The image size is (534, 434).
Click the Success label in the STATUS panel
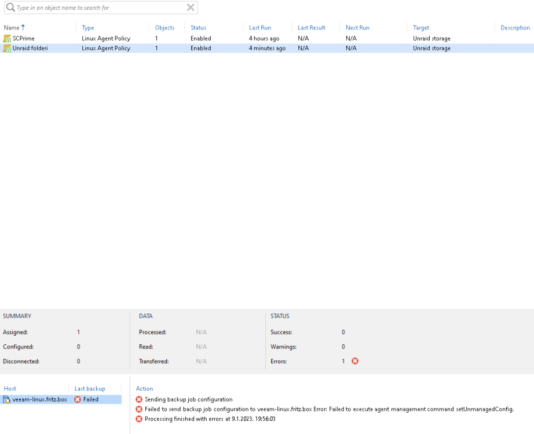(x=281, y=332)
